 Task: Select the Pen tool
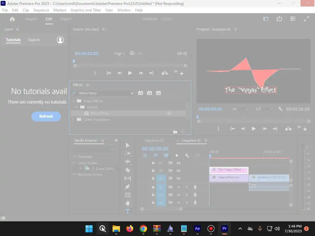[128, 187]
